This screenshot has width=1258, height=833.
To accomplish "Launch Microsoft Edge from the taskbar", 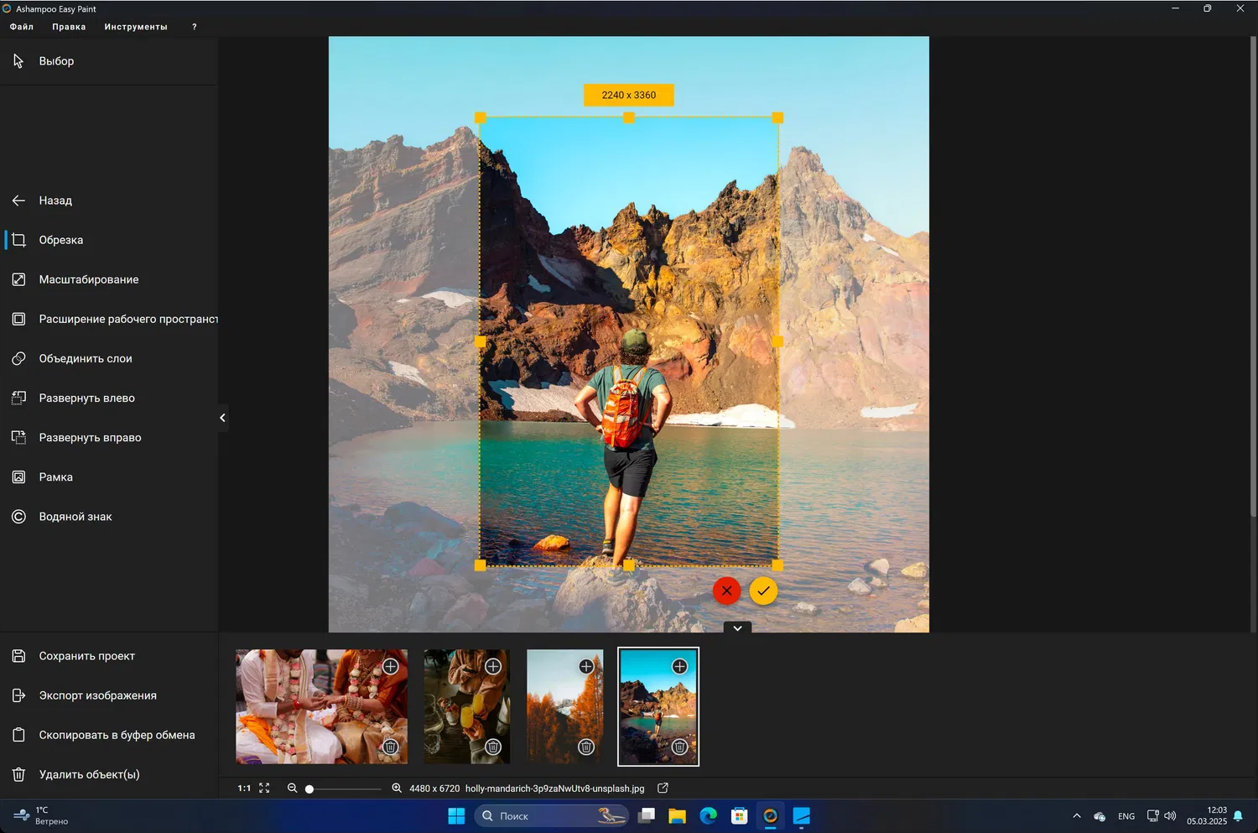I will pyautogui.click(x=708, y=816).
